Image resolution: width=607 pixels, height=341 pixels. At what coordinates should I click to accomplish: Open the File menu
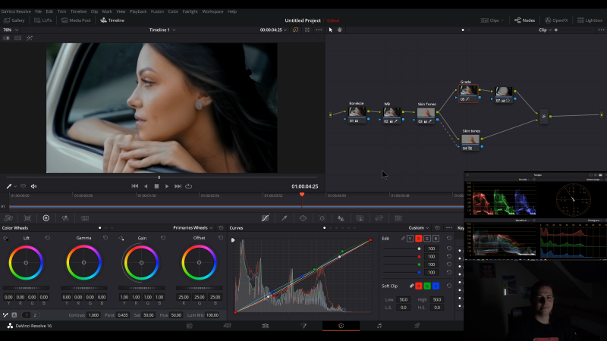coord(39,11)
